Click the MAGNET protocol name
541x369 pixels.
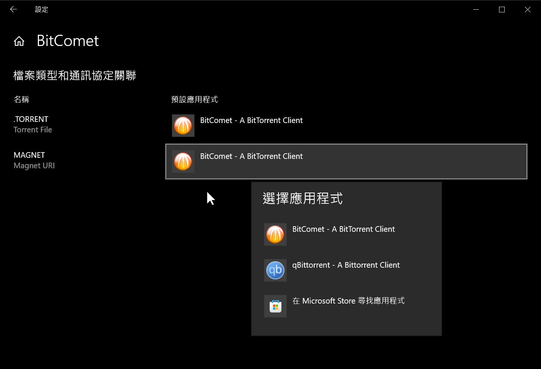tap(29, 155)
